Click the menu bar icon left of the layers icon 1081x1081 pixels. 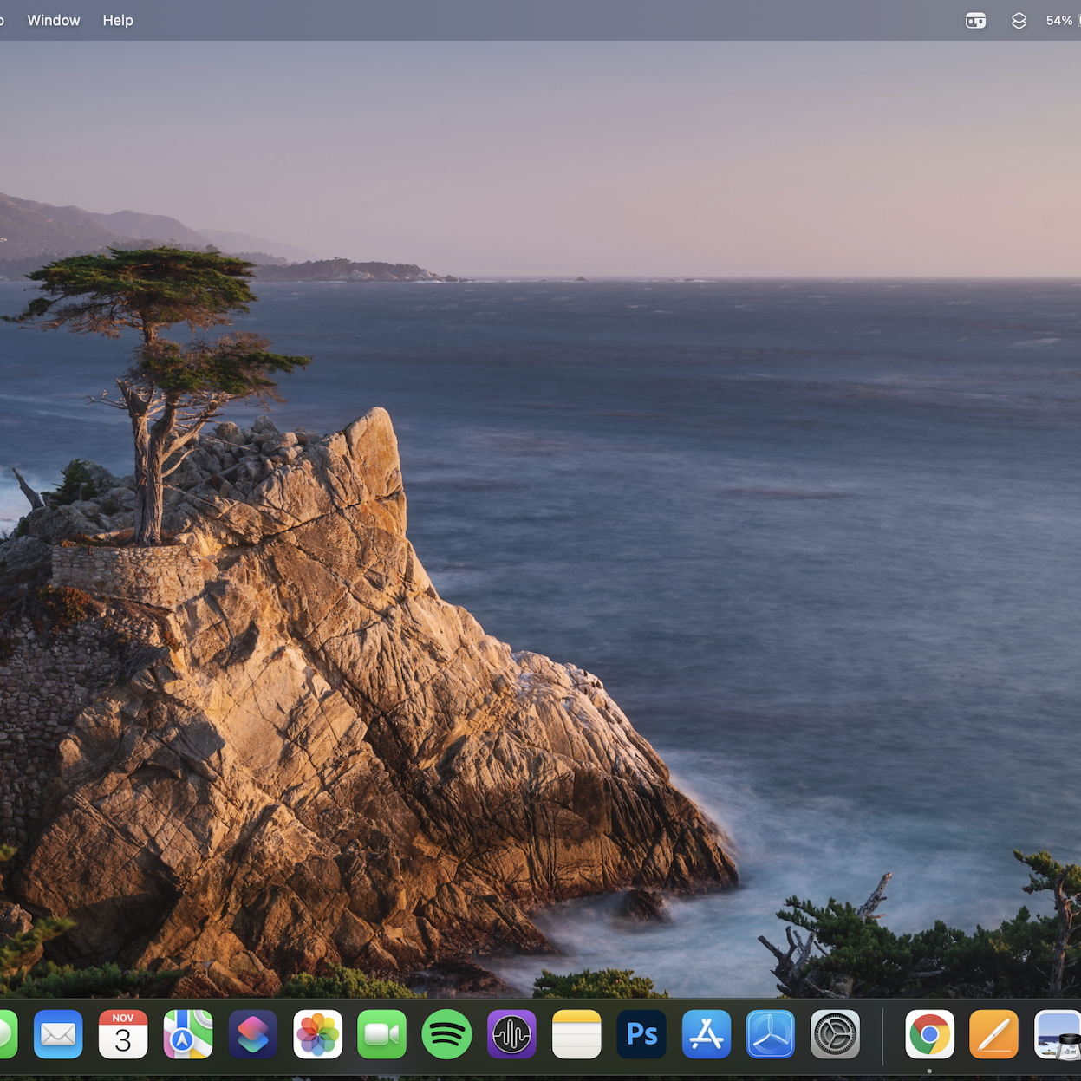(975, 21)
